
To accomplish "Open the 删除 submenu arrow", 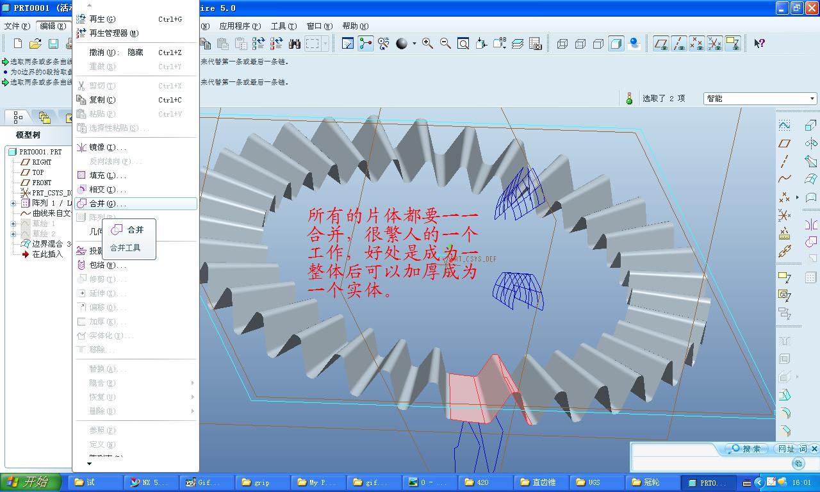I will pyautogui.click(x=192, y=411).
